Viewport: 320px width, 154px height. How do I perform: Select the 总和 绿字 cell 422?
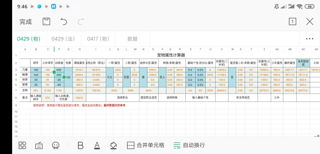coord(36,90)
